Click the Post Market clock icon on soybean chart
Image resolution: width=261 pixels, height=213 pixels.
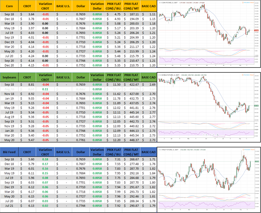pyautogui.click(x=243, y=75)
